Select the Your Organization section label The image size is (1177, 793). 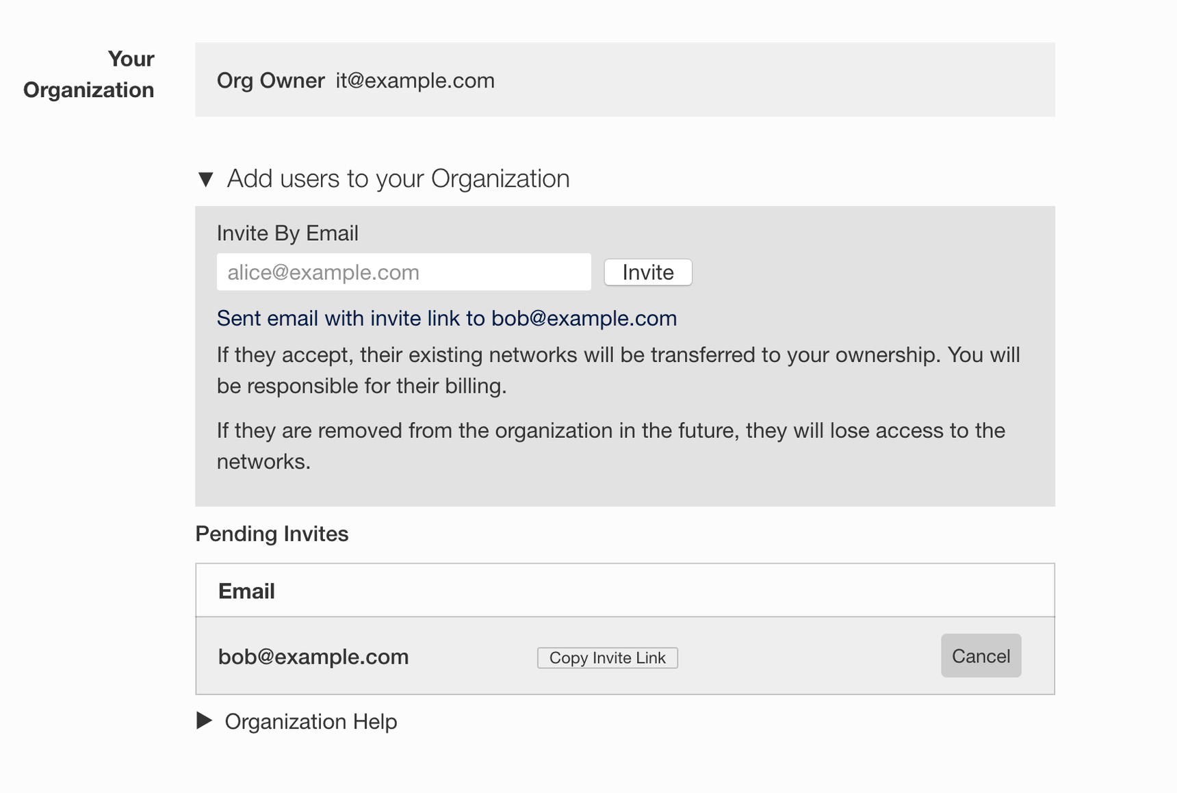[89, 74]
